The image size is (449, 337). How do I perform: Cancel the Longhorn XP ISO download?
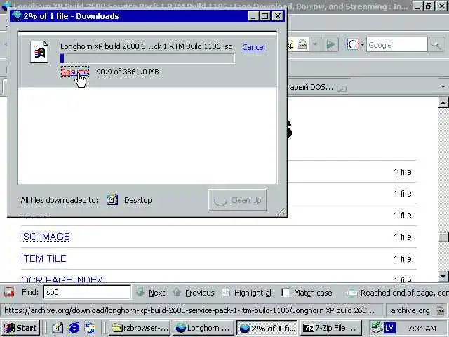click(253, 47)
